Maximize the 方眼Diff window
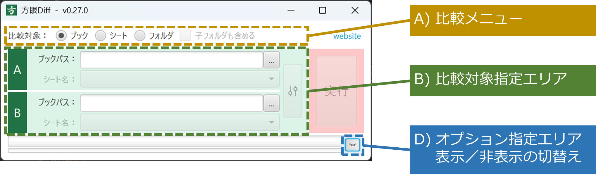Viewport: 596px width, 176px height. 322,11
